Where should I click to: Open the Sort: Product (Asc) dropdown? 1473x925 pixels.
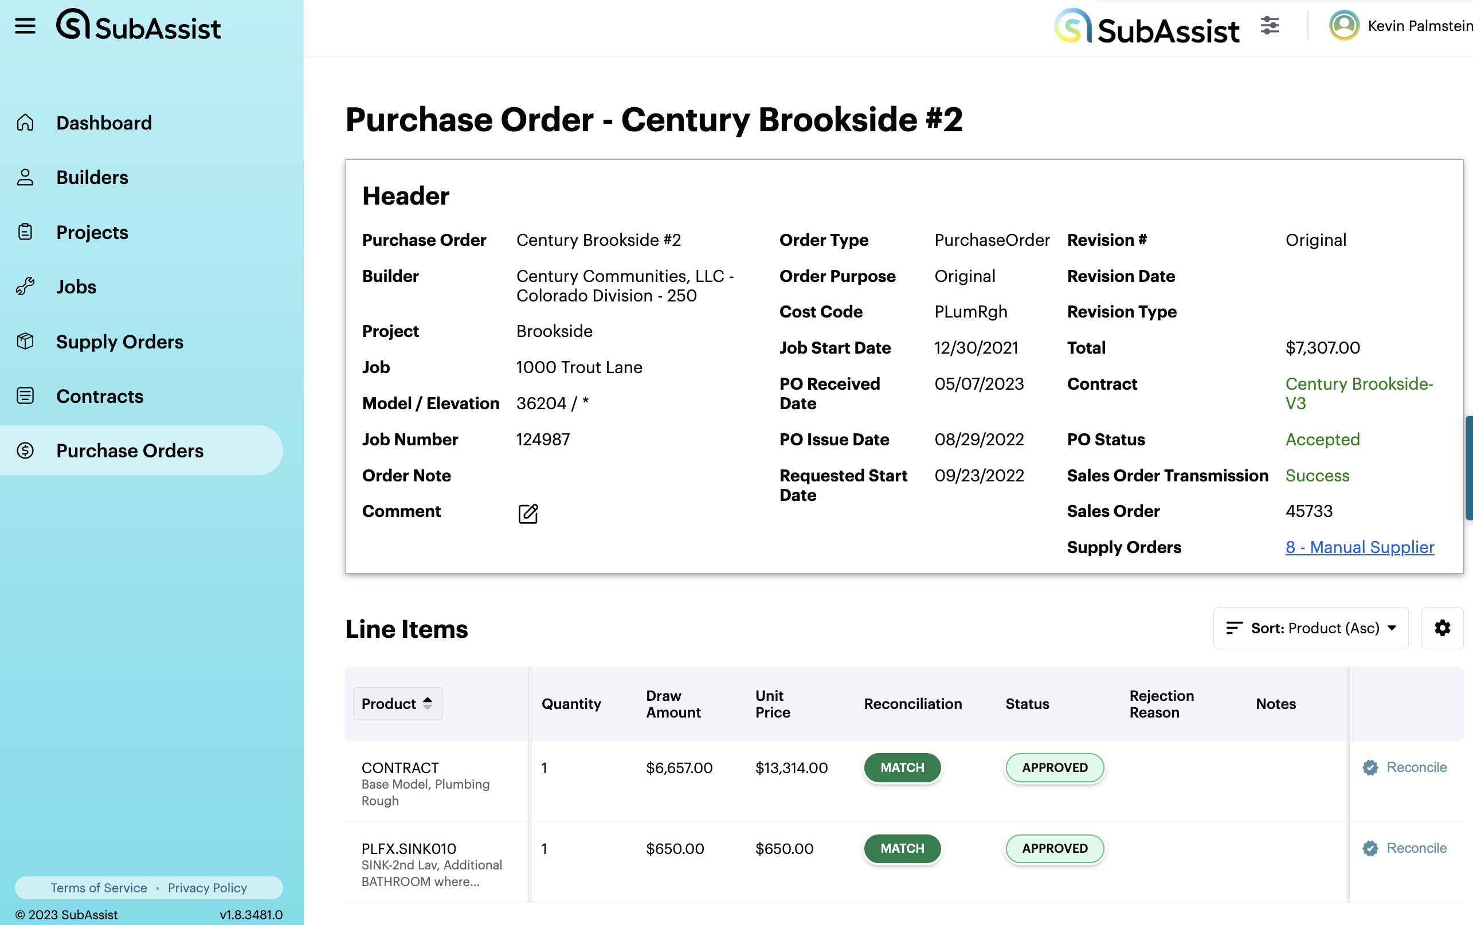coord(1310,628)
